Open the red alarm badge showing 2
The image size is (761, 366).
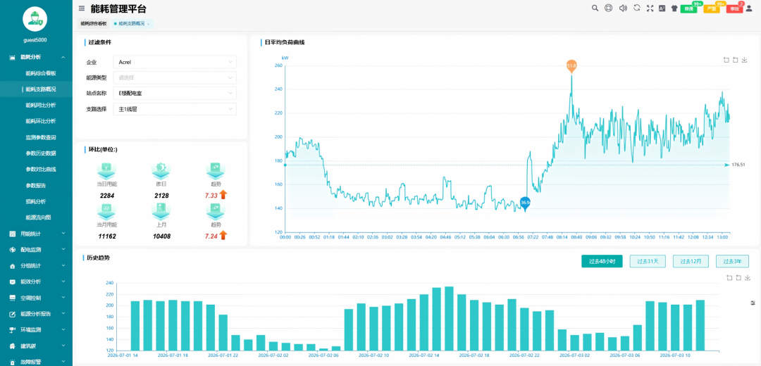click(x=734, y=8)
